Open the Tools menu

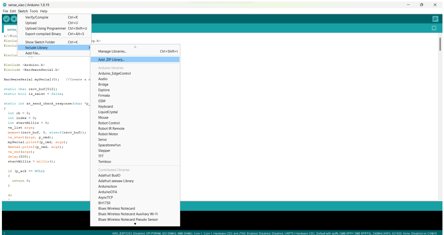click(x=34, y=11)
